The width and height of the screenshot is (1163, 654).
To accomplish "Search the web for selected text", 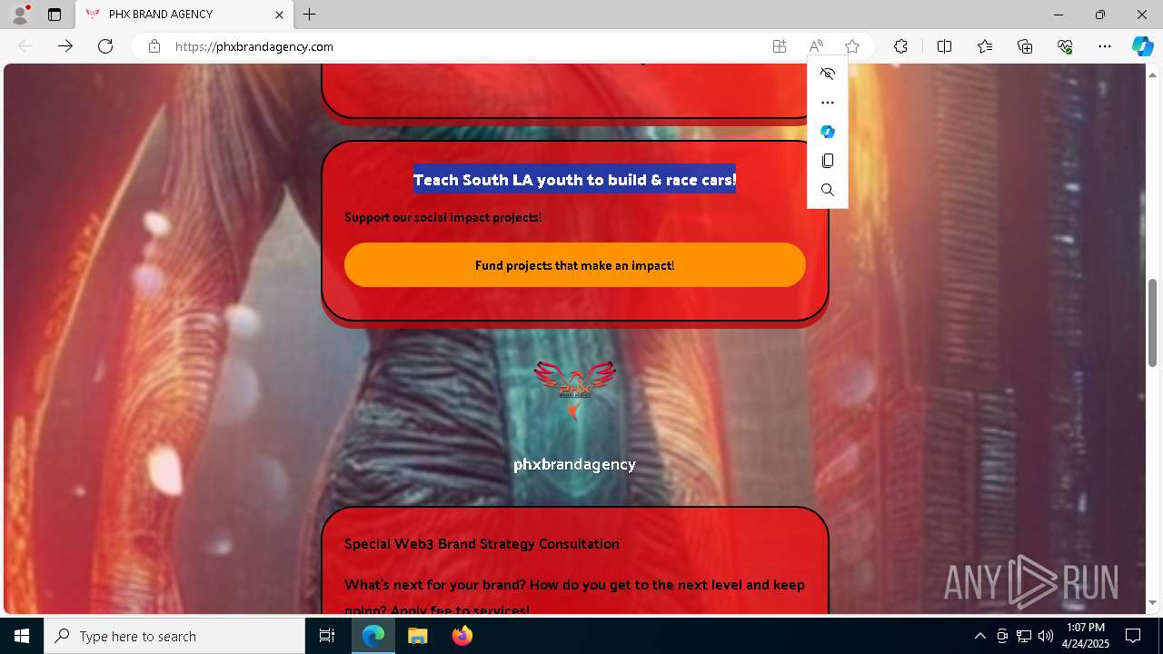I will tap(828, 190).
